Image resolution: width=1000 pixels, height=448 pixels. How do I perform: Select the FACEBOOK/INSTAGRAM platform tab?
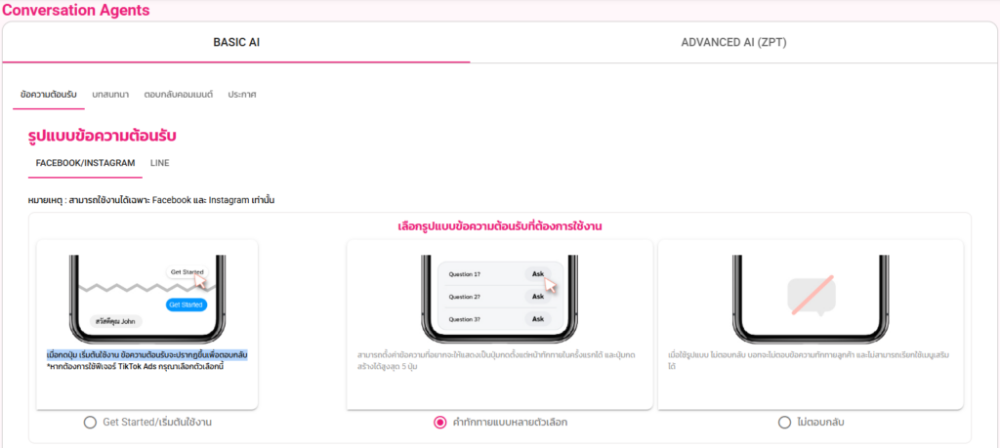tap(85, 163)
